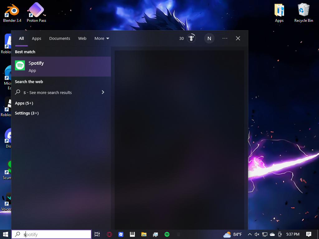The height and width of the screenshot is (239, 319).
Task: Select the Proton Pass desktop shortcut
Action: (x=36, y=12)
